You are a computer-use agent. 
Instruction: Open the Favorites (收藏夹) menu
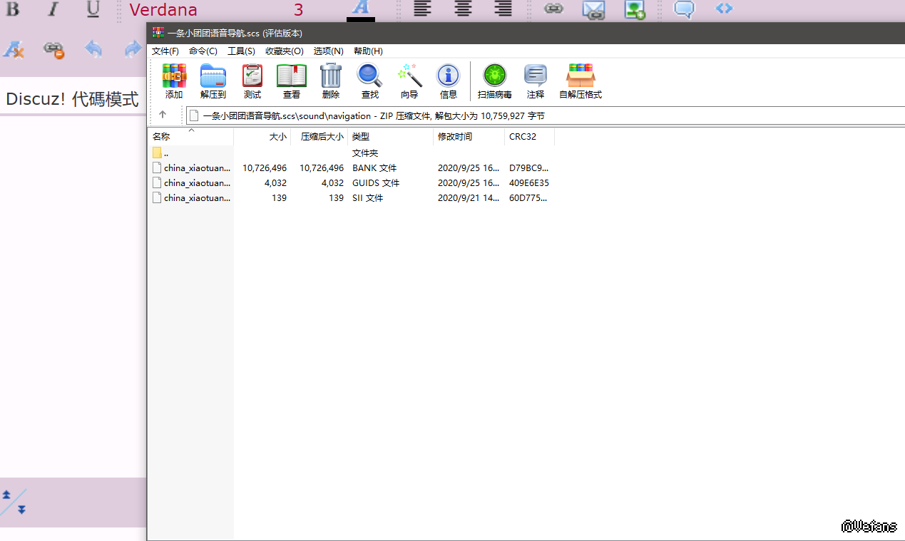(x=284, y=51)
